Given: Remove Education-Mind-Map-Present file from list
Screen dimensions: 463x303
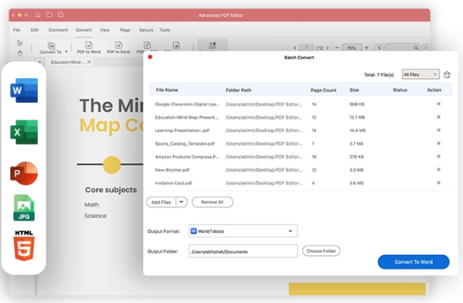Looking at the screenshot, I should (439, 117).
